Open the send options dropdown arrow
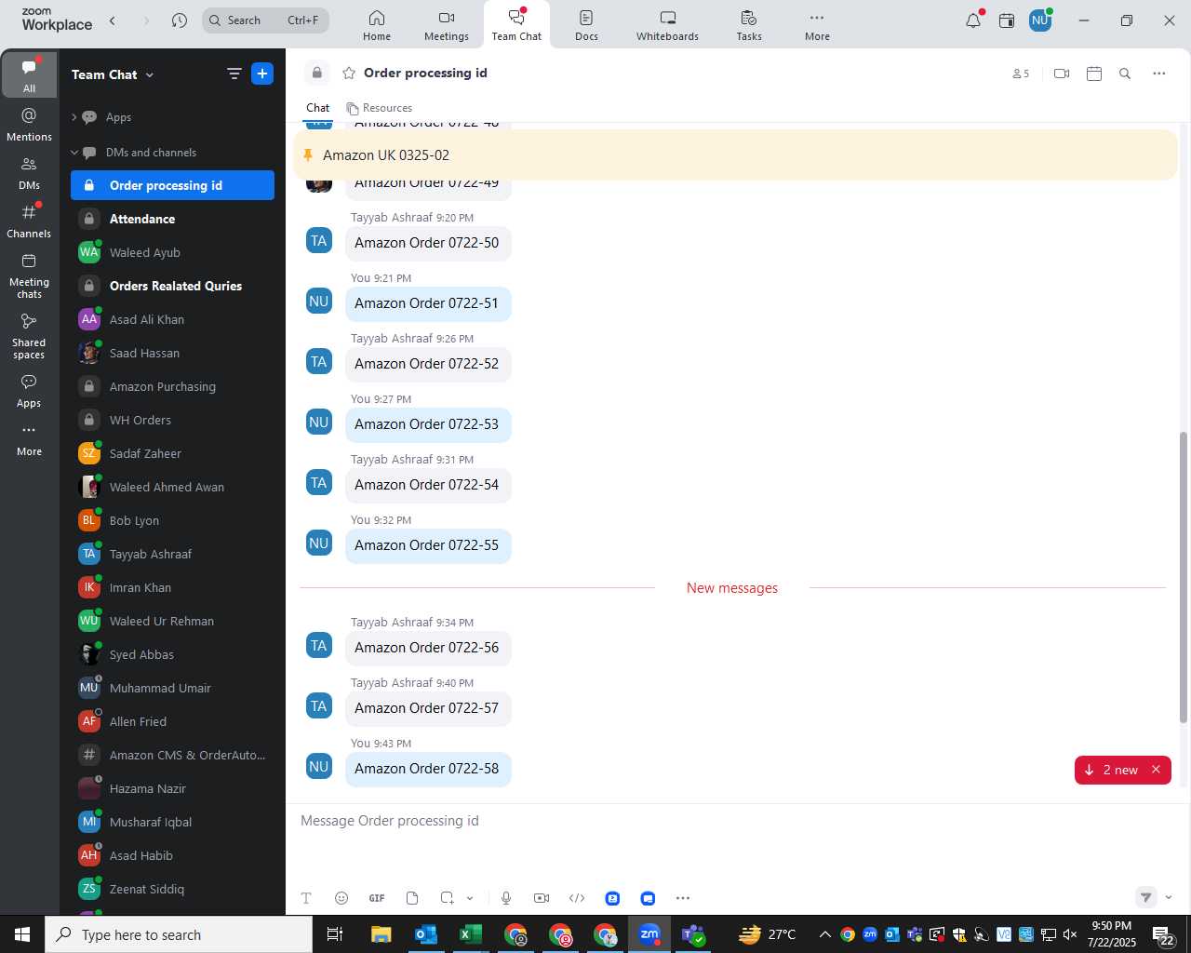 1169,897
